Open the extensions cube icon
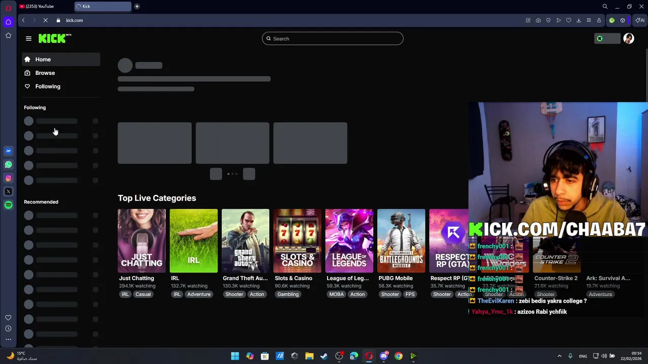Viewport: 648px width, 364px height. click(623, 20)
